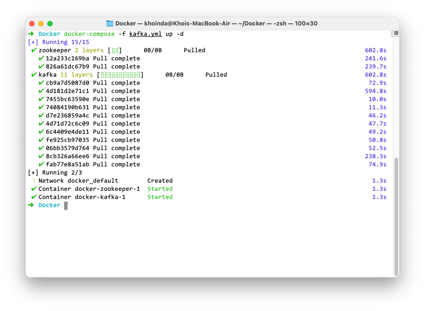The width and height of the screenshot is (425, 311).
Task: Click the 594.8s duration for layer 4d181d2e71c1
Action: (x=376, y=91)
